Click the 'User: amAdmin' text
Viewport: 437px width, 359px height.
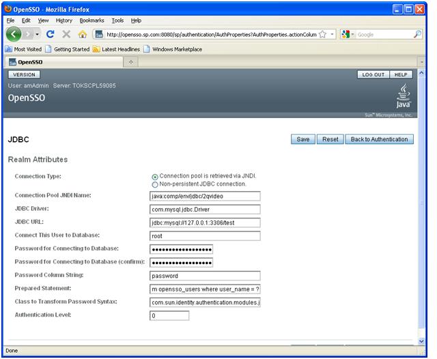click(28, 86)
